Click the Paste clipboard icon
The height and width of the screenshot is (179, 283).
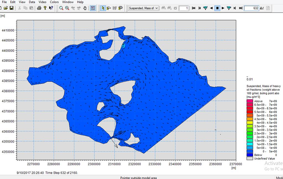(x=32, y=8)
